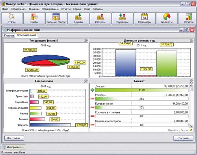This screenshot has height=155, width=197.
Task: Click the Информацио... window bar button
Action: tap(14, 147)
